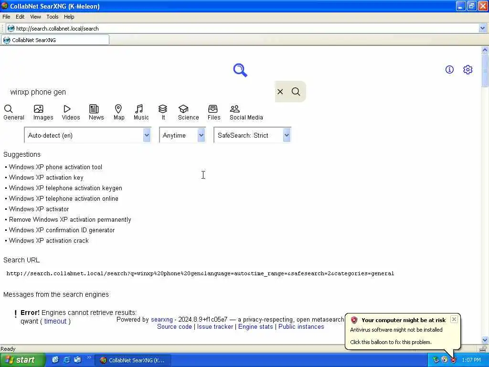Open the searxng footer link
The image size is (489, 367).
point(161,320)
